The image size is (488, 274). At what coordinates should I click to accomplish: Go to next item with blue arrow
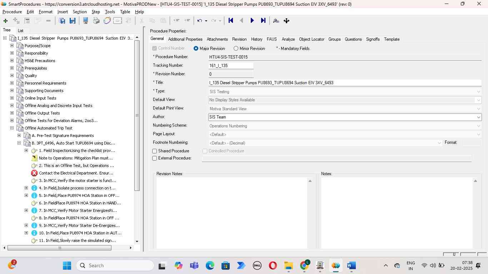[252, 21]
